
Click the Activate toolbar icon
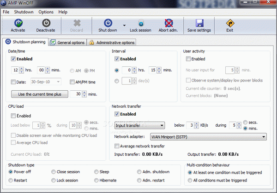click(18, 23)
